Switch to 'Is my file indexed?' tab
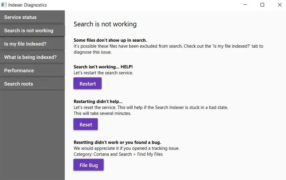286x180 pixels. [x=32, y=44]
